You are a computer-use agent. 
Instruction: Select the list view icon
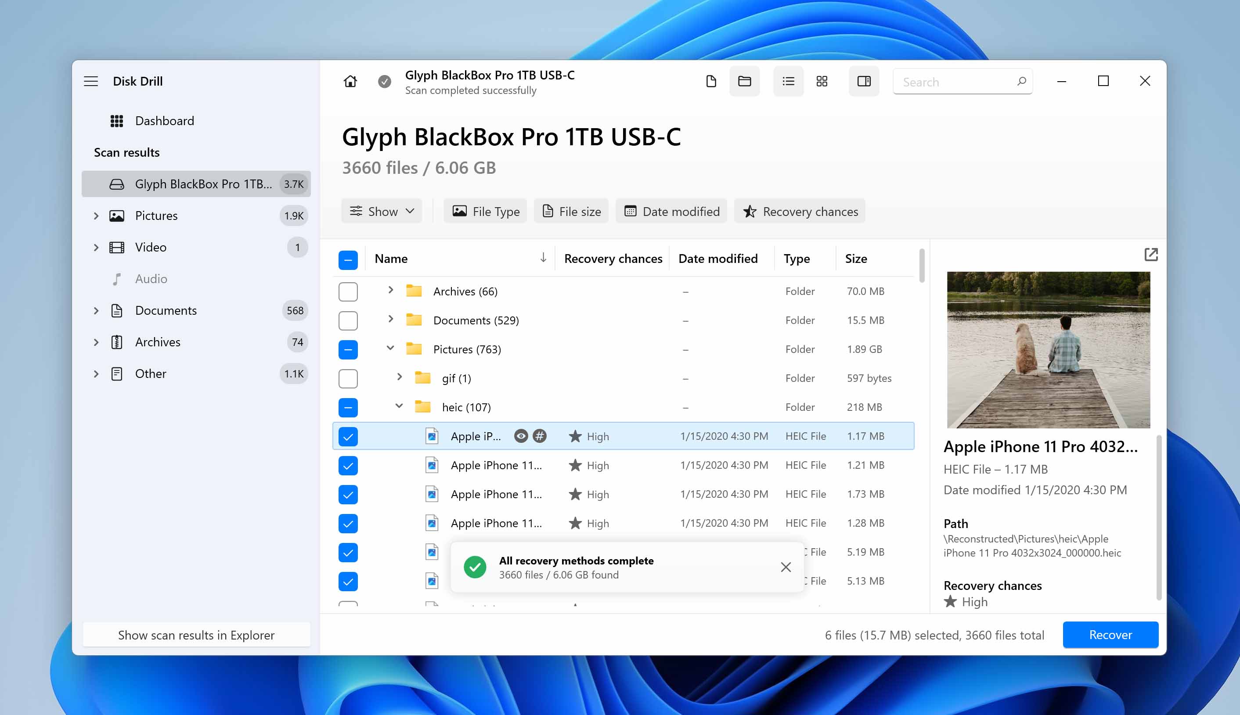pyautogui.click(x=788, y=81)
